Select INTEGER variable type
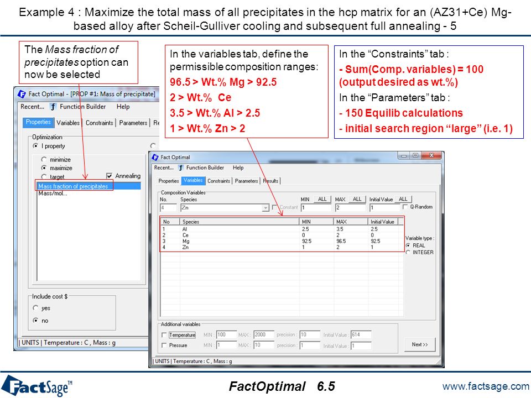531x398 pixels. (x=408, y=253)
